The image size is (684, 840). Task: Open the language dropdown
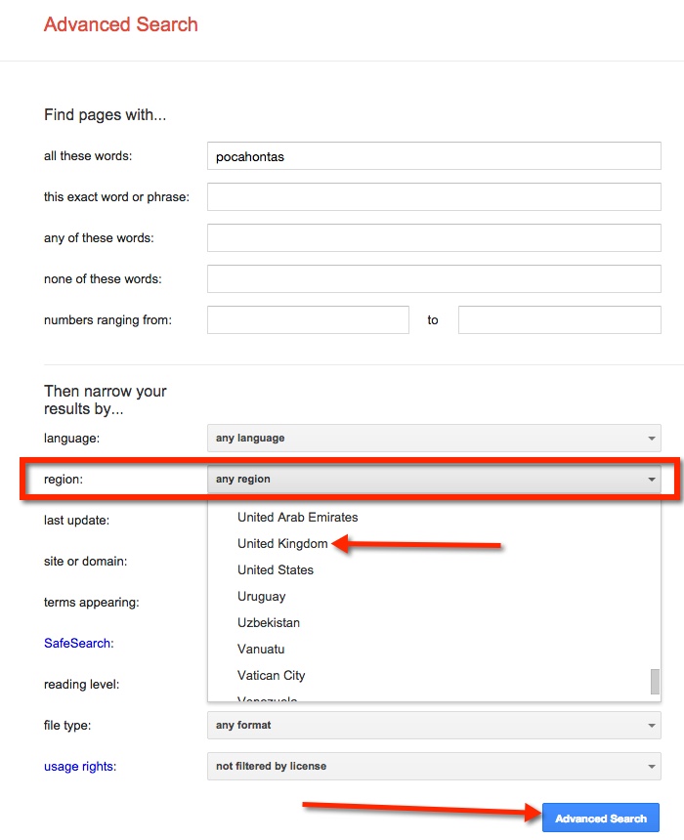pos(434,439)
